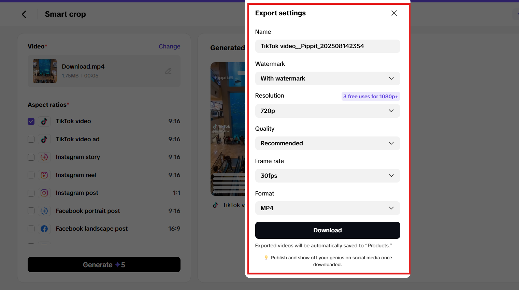Open the Watermark dropdown
The width and height of the screenshot is (519, 290).
[327, 78]
